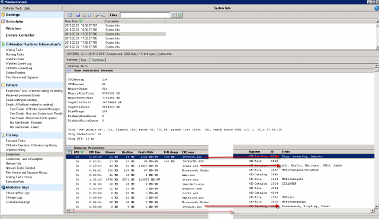The width and height of the screenshot is (379, 219).
Task: Sort processes by Memory column
Action: [110, 152]
